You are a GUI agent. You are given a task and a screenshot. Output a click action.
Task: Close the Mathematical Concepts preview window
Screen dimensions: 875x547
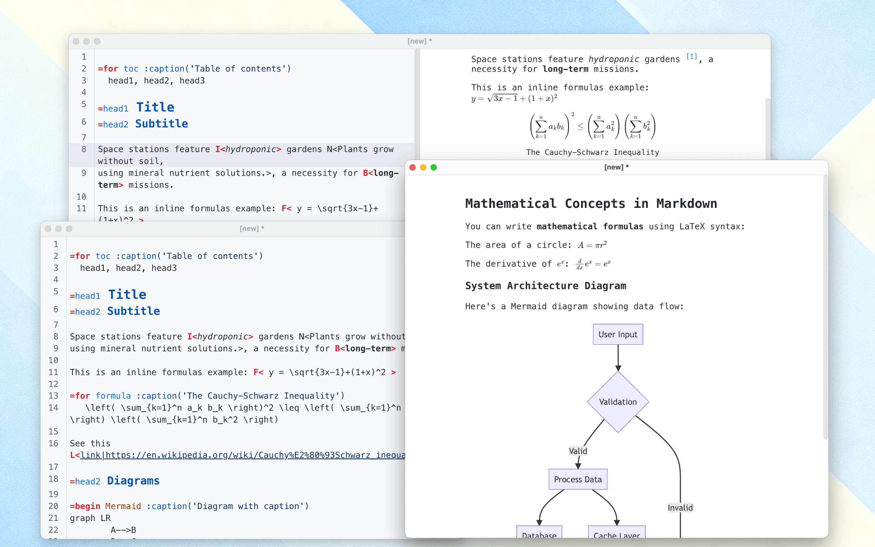[x=412, y=167]
